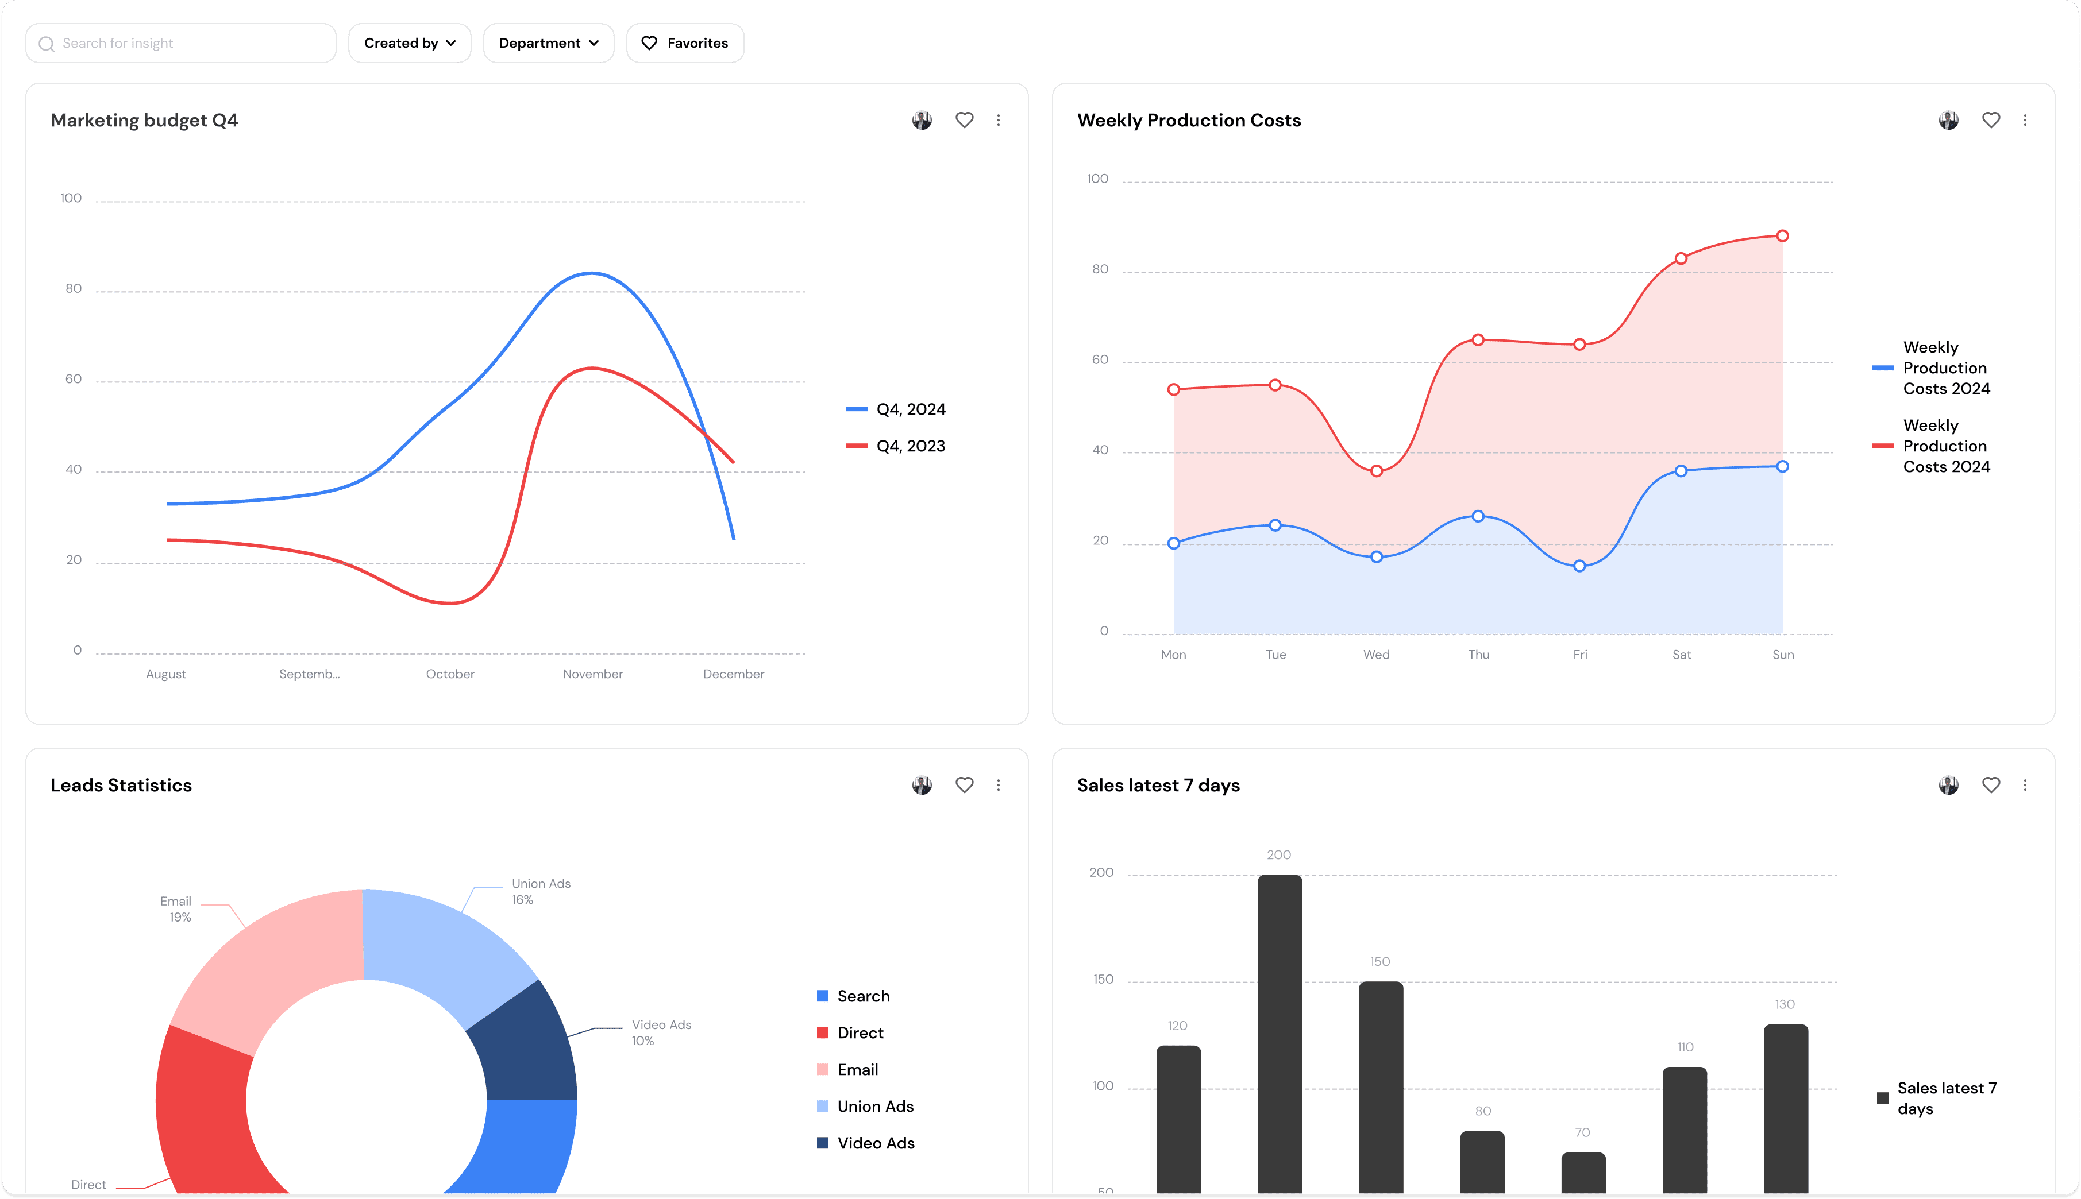
Task: Click creator avatar on Weekly Production Costs
Action: coord(1948,120)
